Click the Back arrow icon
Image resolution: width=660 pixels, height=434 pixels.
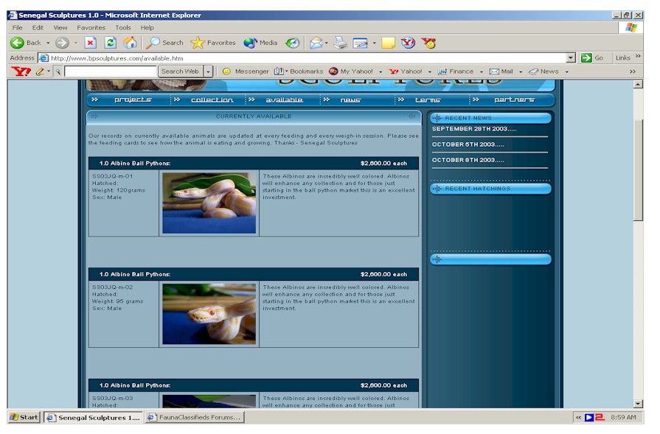(x=17, y=43)
